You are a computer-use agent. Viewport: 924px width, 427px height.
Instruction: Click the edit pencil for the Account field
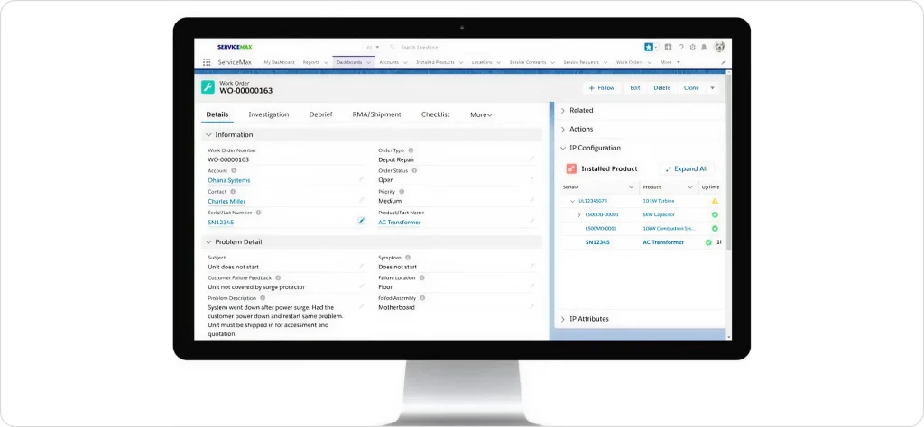[362, 178]
